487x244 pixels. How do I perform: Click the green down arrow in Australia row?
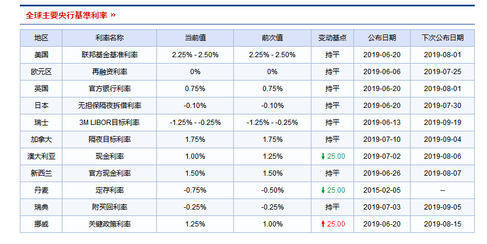(x=323, y=156)
